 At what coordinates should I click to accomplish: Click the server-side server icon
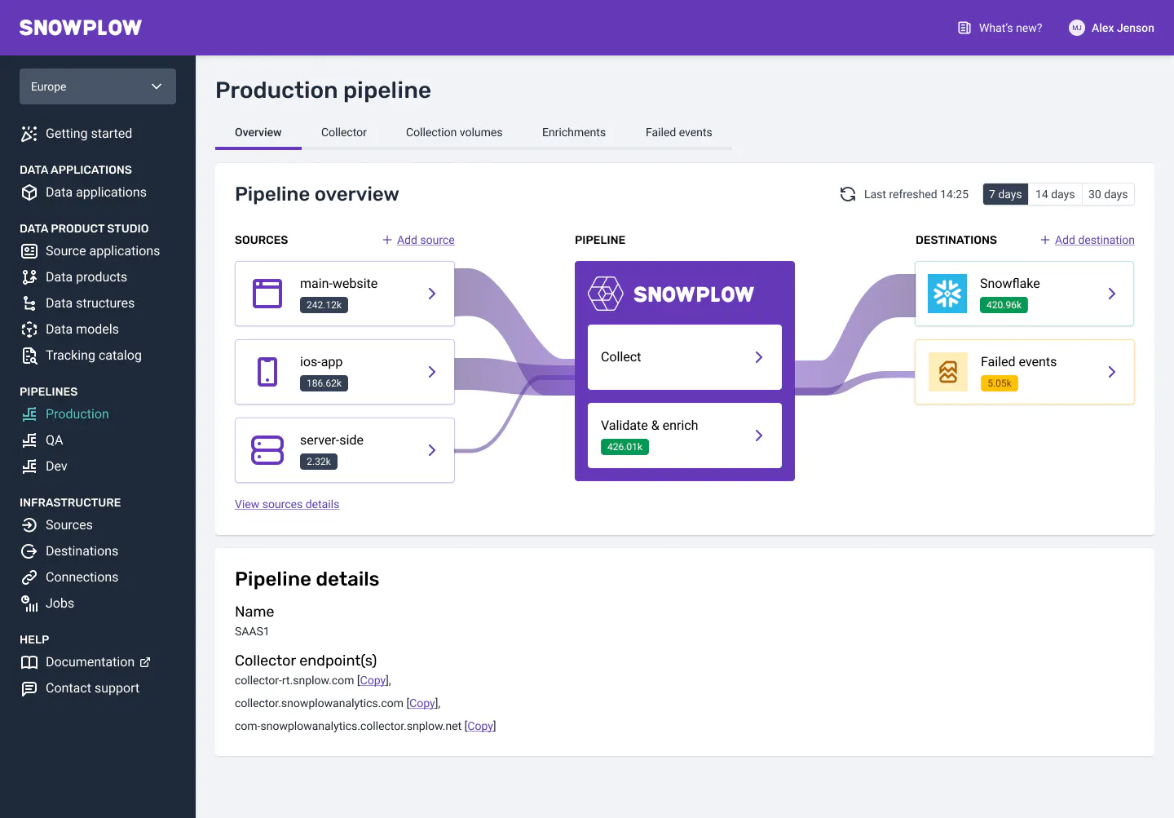point(267,450)
